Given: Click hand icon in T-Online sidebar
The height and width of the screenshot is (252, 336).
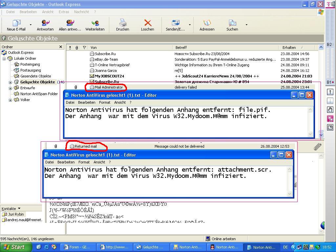Looking at the screenshot, I should pyautogui.click(x=330, y=110).
